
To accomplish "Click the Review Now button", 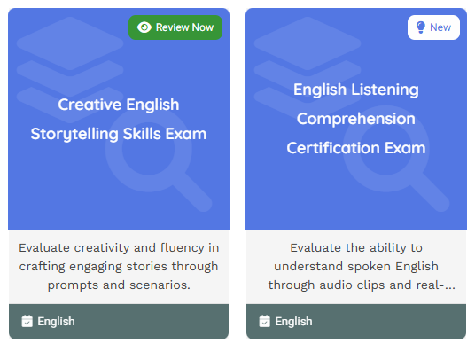I will 175,27.
